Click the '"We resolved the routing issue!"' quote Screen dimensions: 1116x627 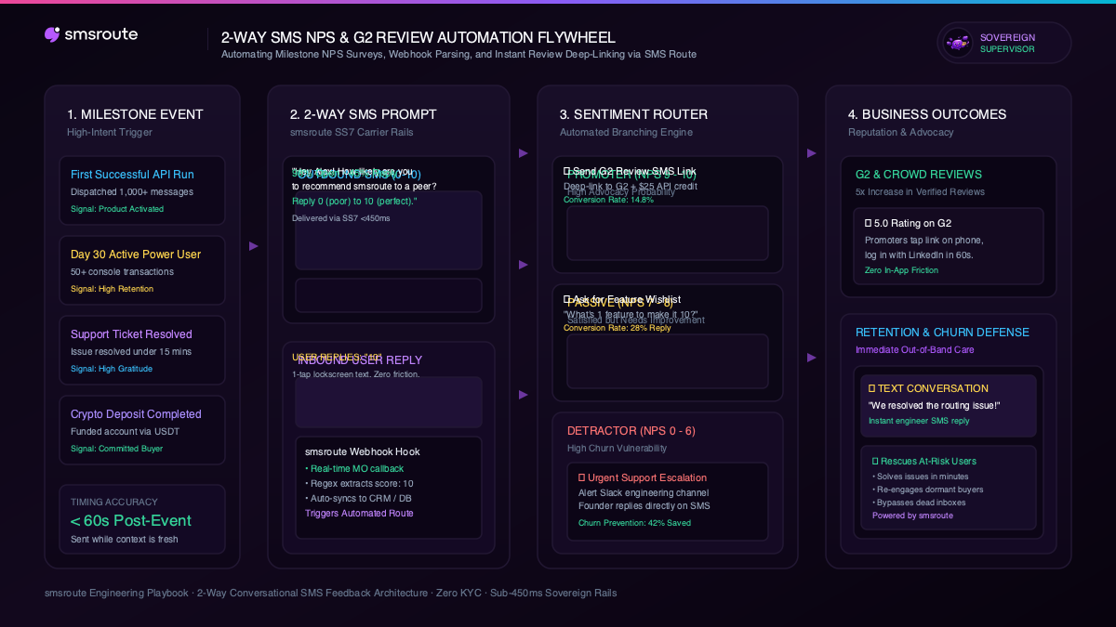pos(935,406)
